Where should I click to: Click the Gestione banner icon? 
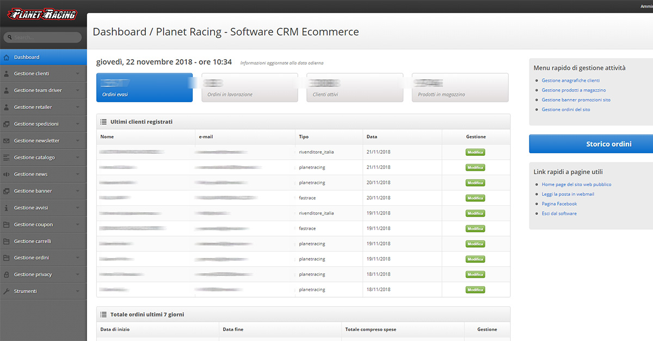7,191
